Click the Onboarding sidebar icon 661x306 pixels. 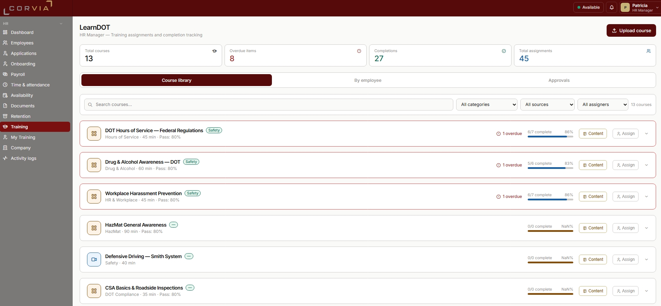5,64
